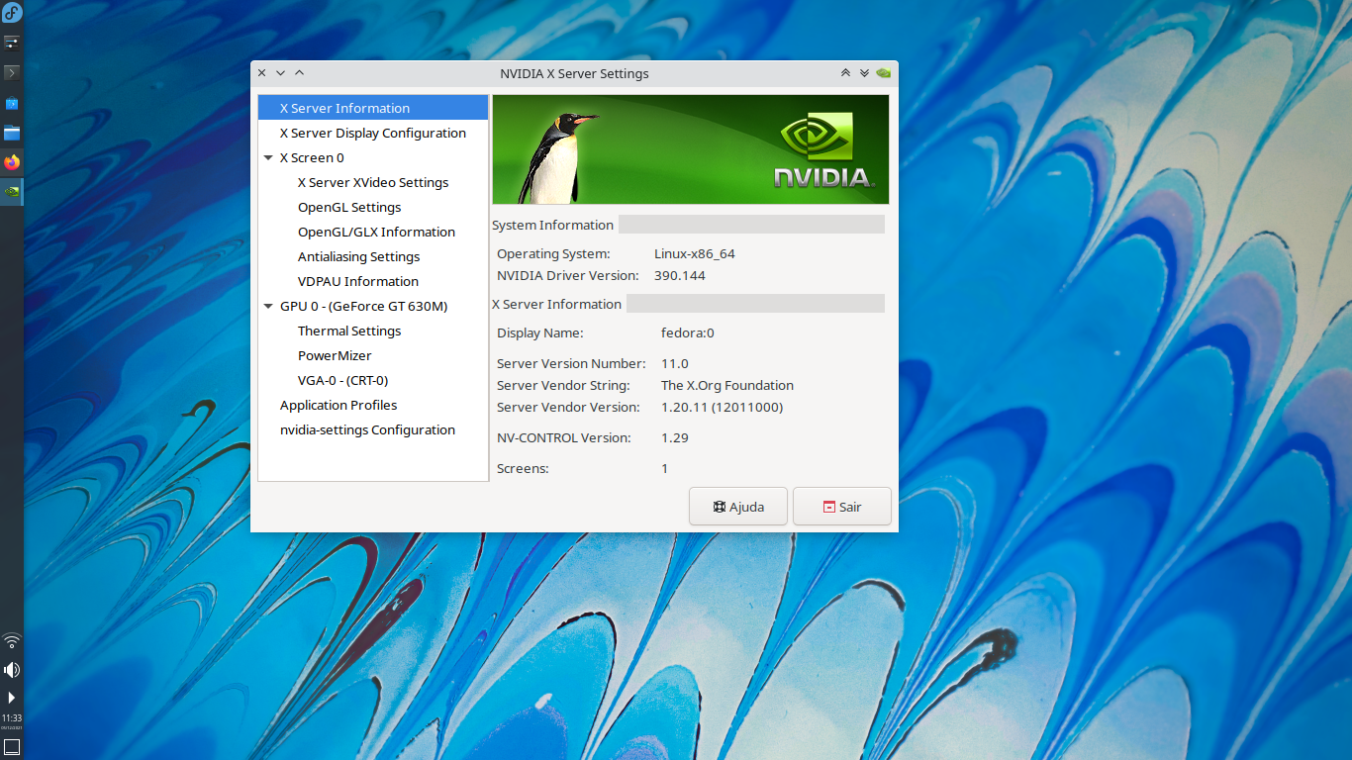Viewport: 1352px width, 760px height.
Task: Click the Sair quit button
Action: (x=842, y=506)
